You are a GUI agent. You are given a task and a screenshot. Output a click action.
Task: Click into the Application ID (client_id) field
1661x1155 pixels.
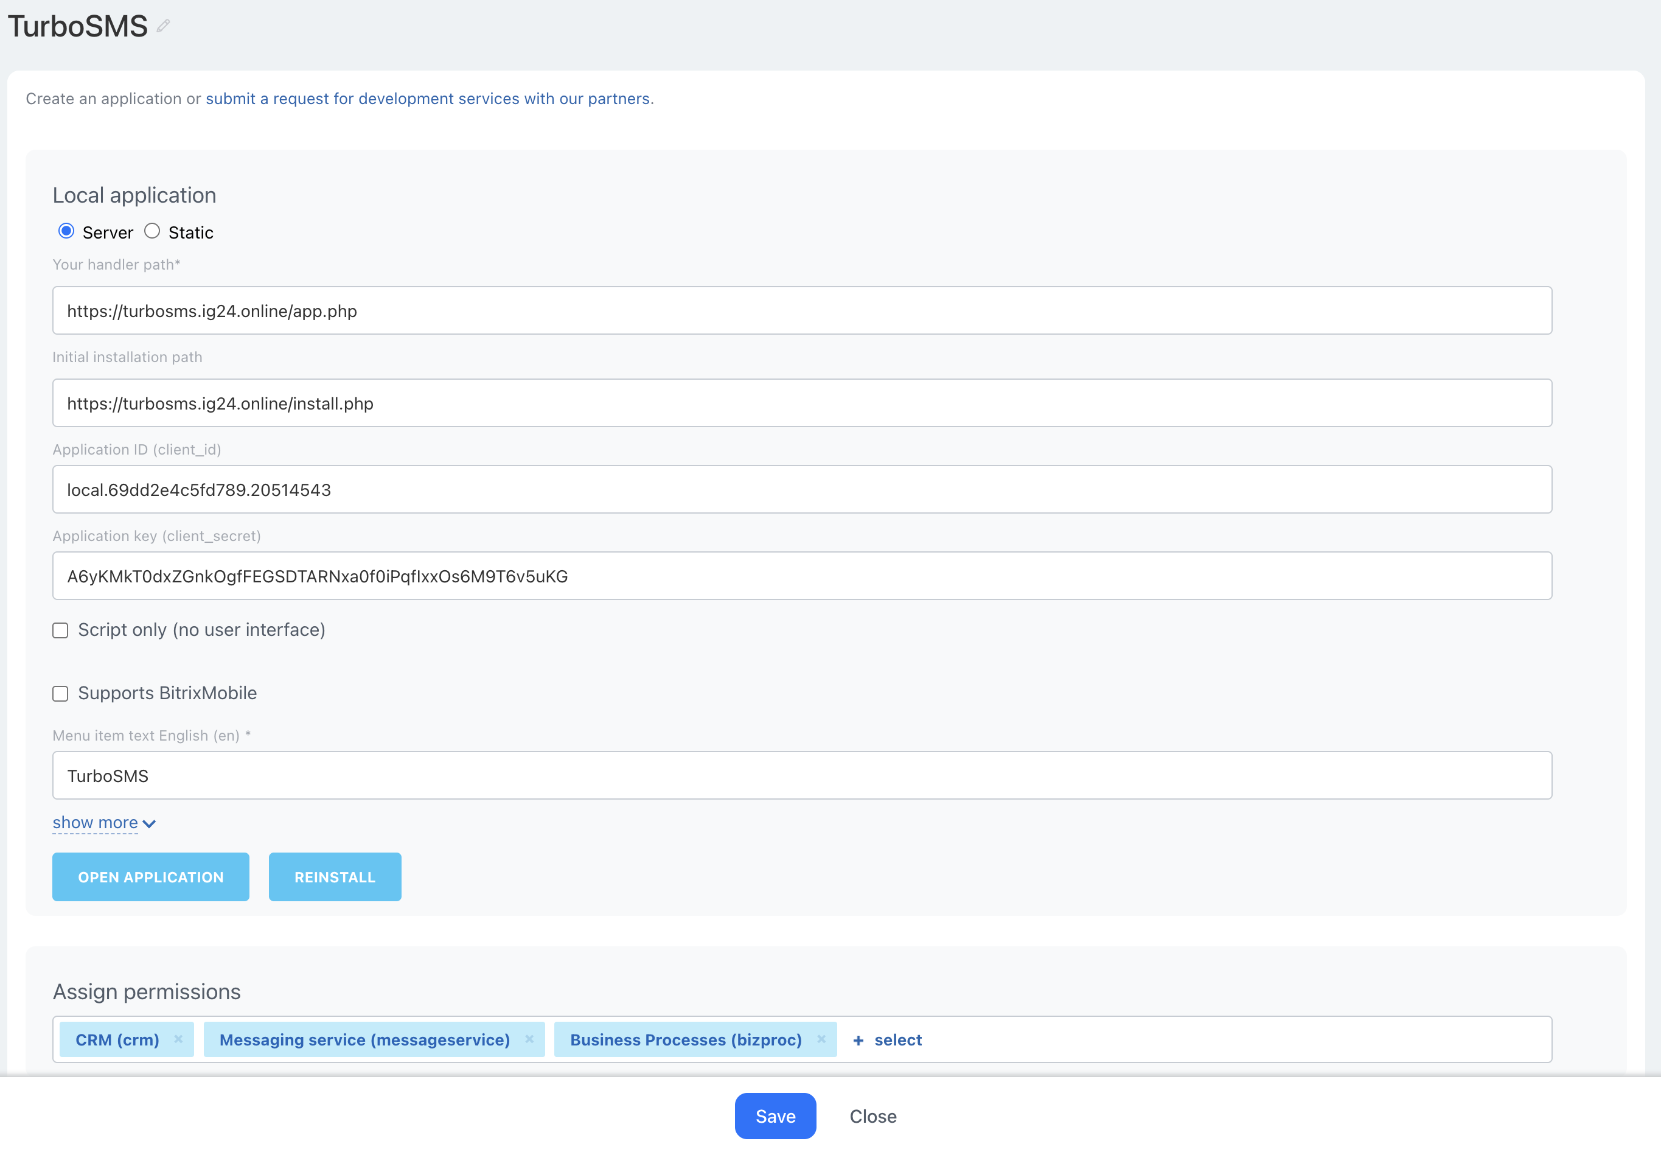803,490
